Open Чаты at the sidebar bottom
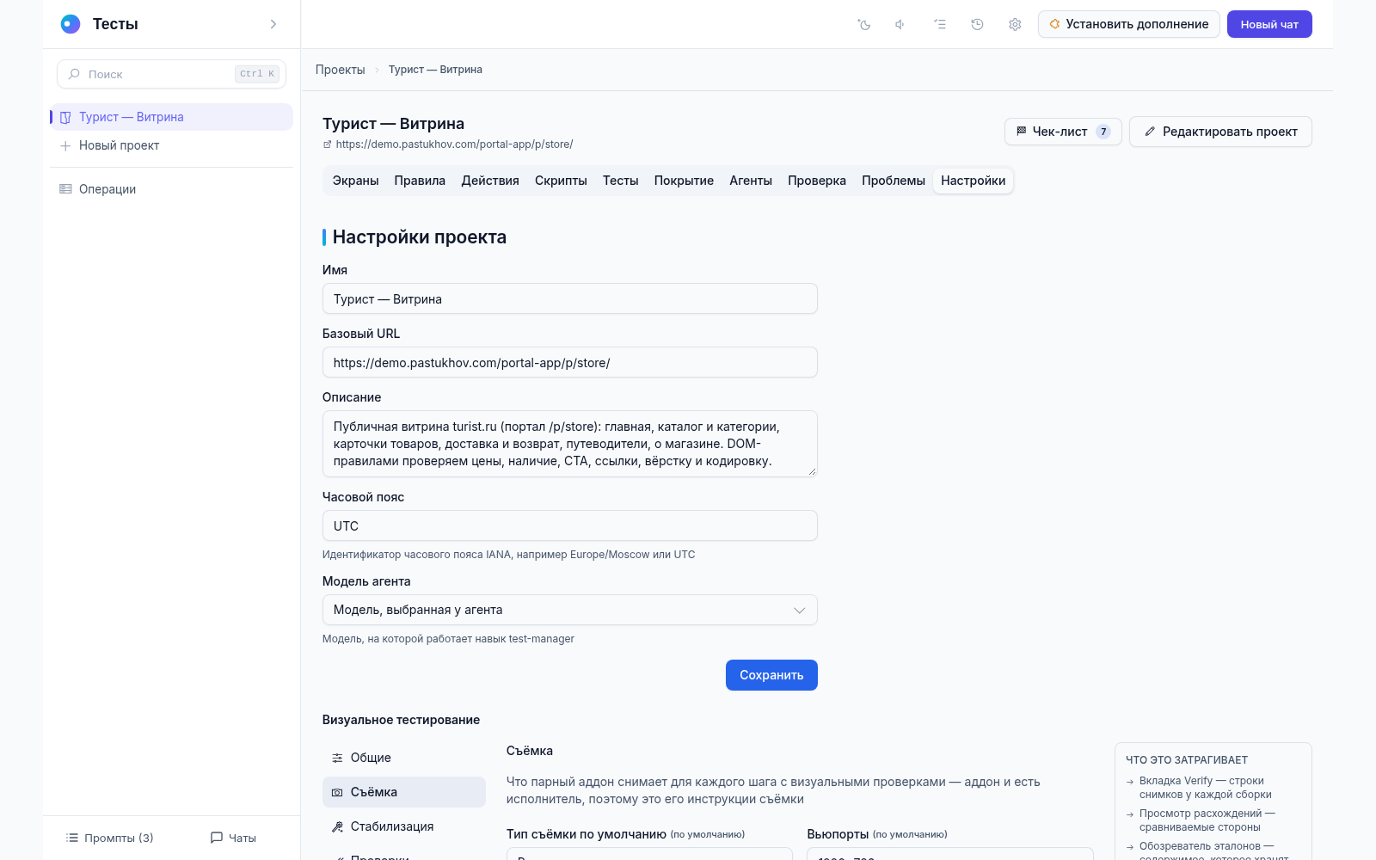 coord(234,838)
